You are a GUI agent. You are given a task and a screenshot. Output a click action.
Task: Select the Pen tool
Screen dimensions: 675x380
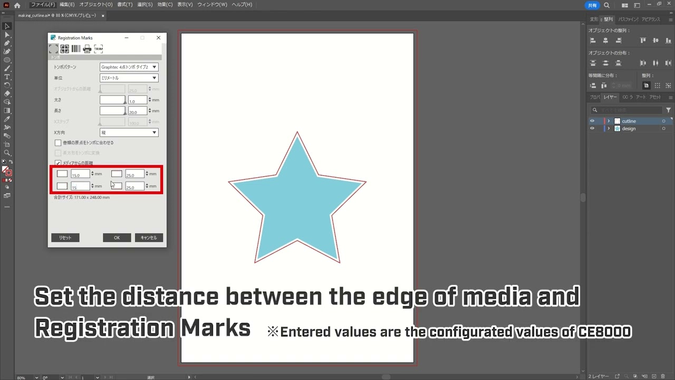point(7,43)
